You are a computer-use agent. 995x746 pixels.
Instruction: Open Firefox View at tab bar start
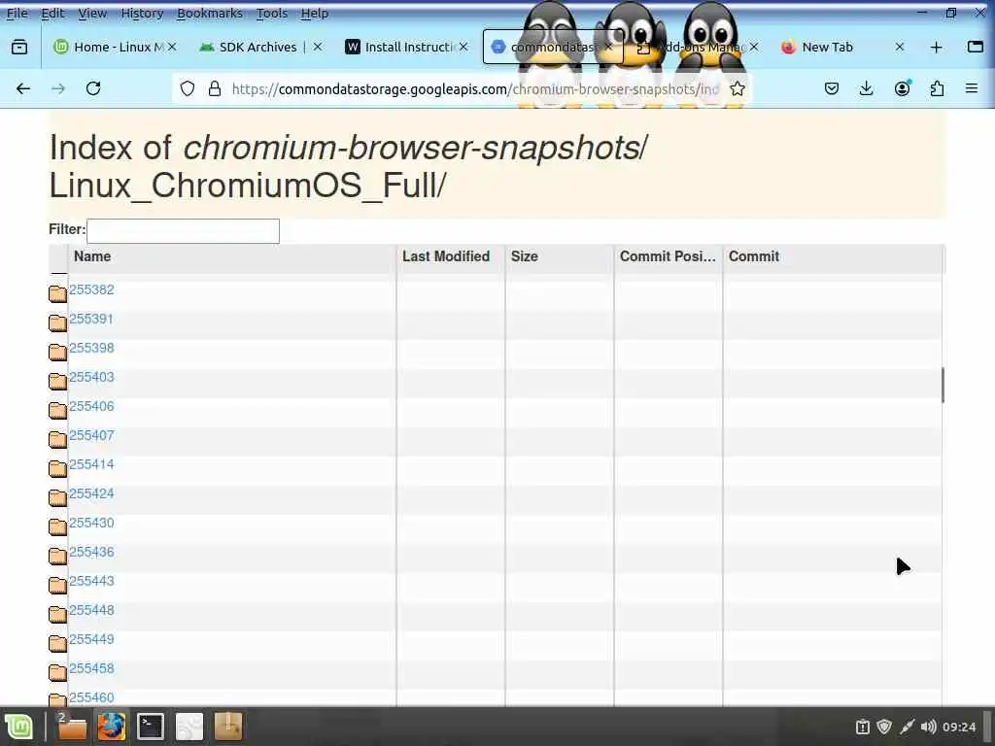tap(19, 47)
